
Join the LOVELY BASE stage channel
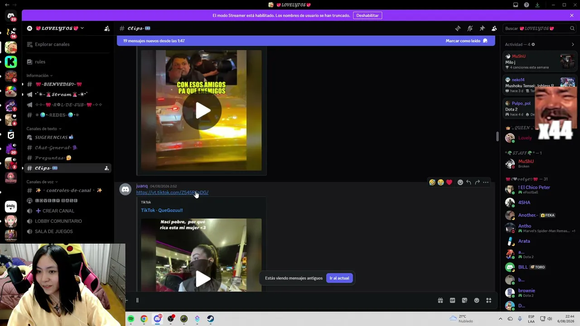(68, 201)
